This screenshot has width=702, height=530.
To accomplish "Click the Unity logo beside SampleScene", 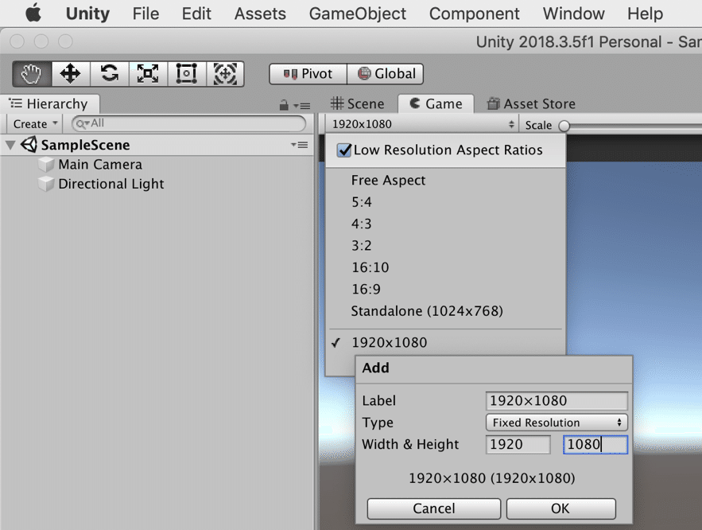I will click(x=29, y=145).
